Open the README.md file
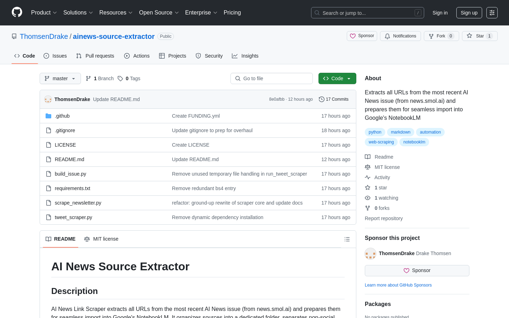The image size is (509, 318). pyautogui.click(x=70, y=159)
